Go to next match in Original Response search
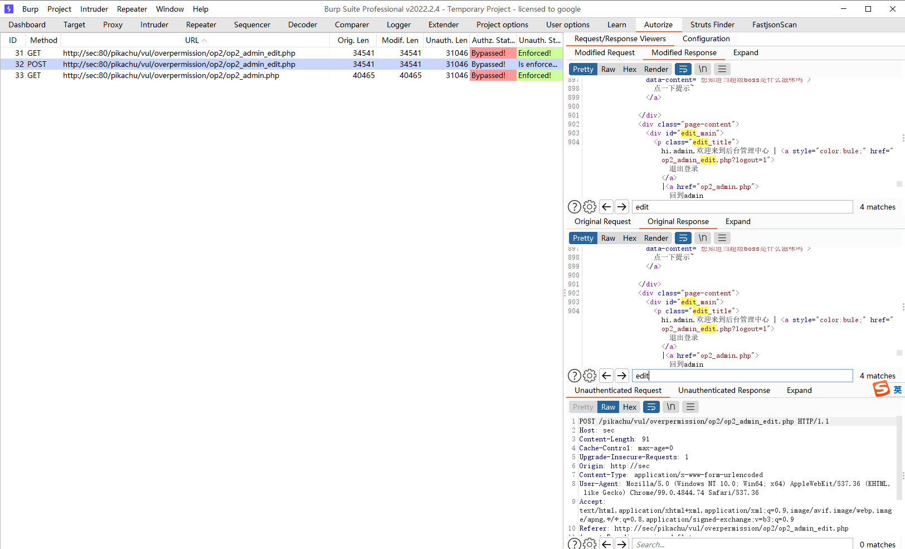 [622, 376]
